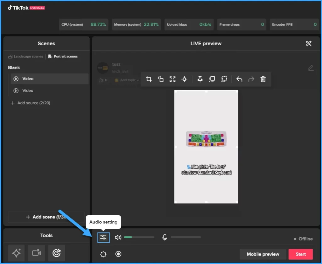Toggle the record button next to the settings gear

(118, 254)
